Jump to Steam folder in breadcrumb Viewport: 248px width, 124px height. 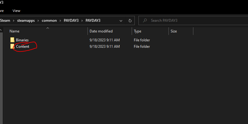tap(5, 21)
